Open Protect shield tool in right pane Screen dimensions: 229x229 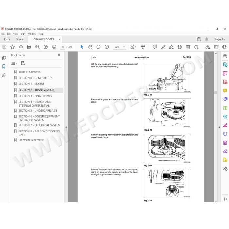[225, 134]
